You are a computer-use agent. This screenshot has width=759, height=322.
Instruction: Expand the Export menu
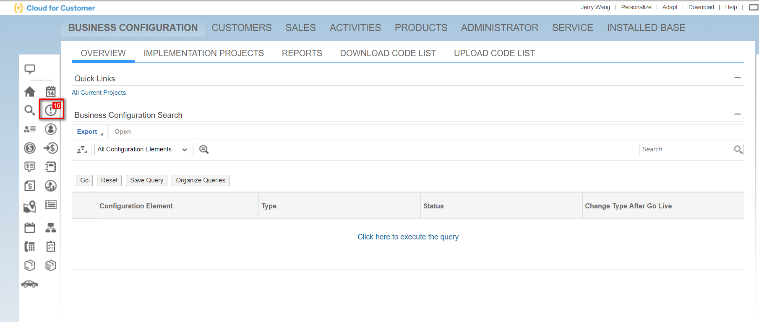coord(90,132)
